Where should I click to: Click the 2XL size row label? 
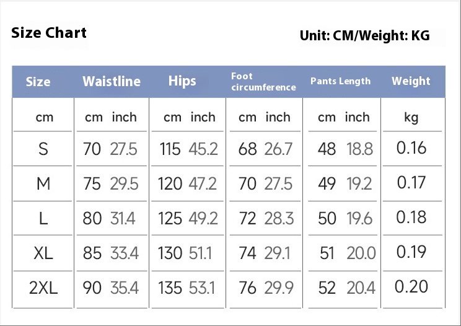coord(43,288)
